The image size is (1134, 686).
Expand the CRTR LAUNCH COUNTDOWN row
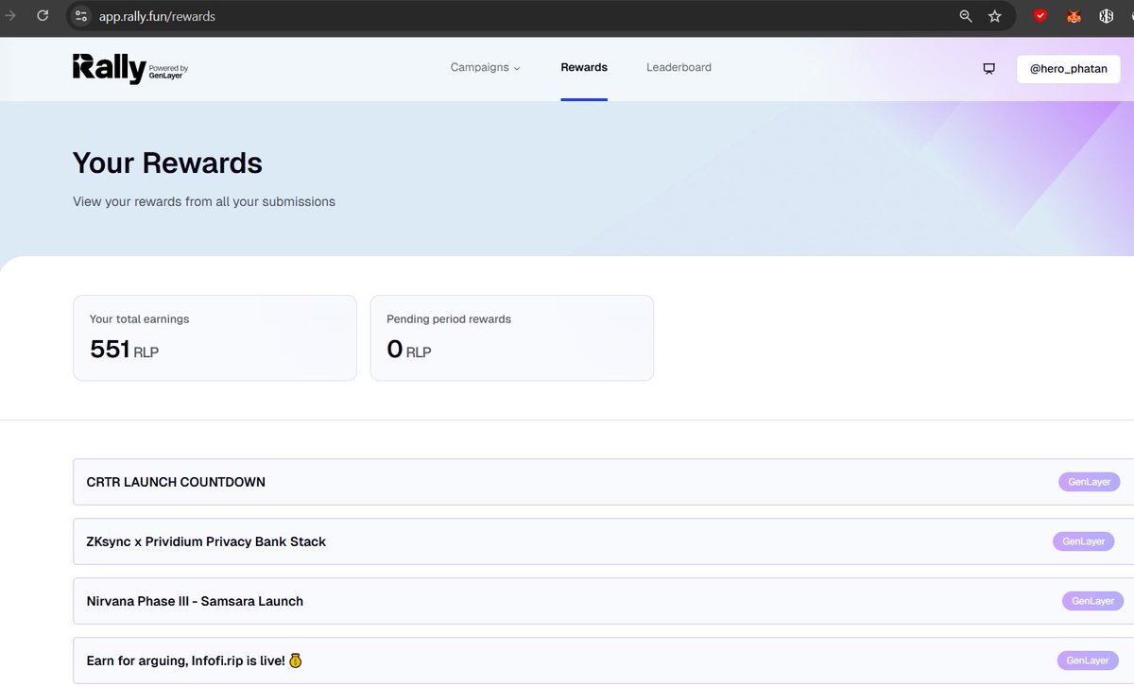[x=603, y=482]
